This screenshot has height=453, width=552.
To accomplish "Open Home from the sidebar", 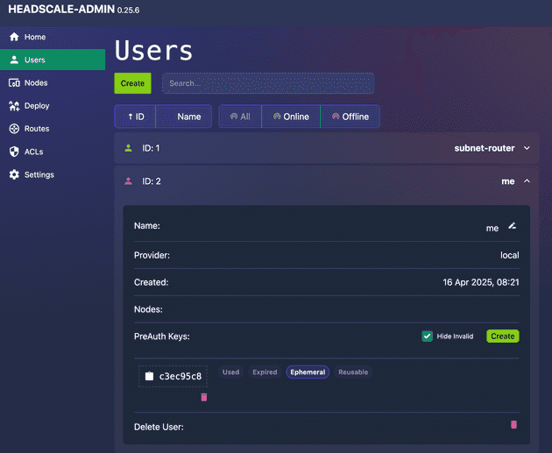I will click(x=35, y=37).
